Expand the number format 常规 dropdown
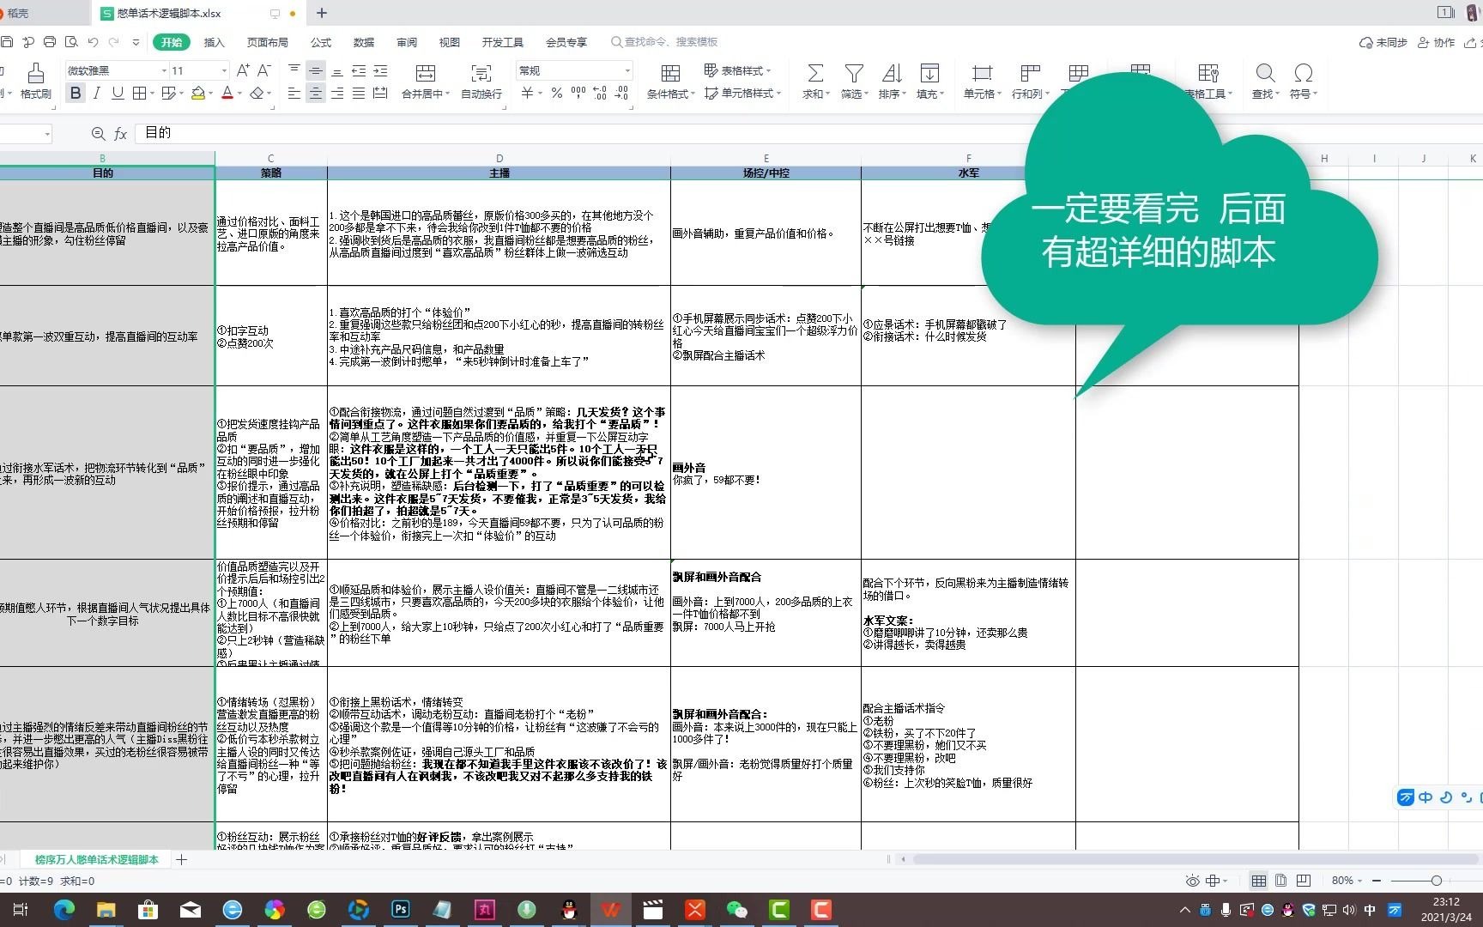Viewport: 1483px width, 927px height. pos(627,70)
